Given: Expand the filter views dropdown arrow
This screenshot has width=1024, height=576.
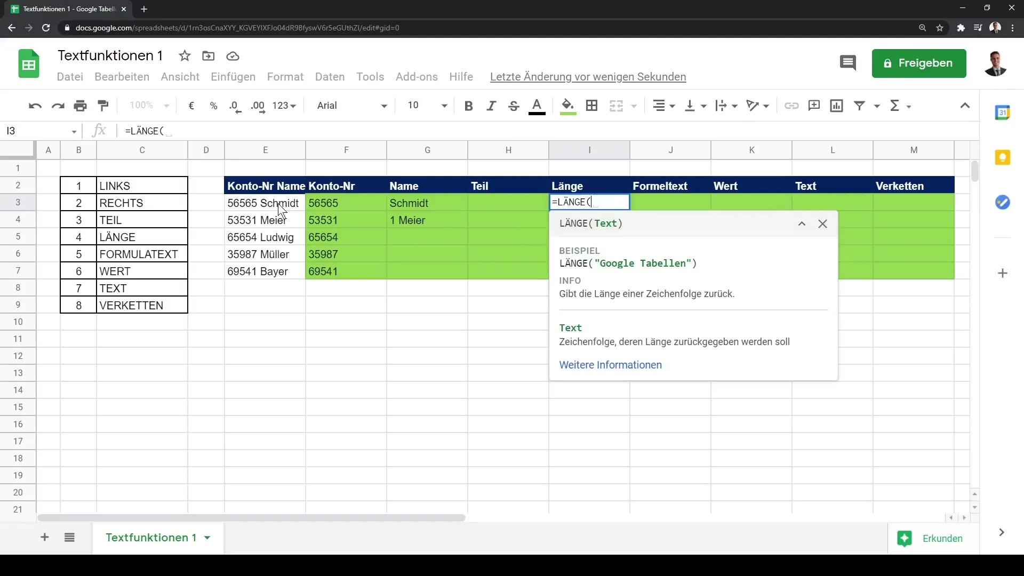Looking at the screenshot, I should 877,106.
